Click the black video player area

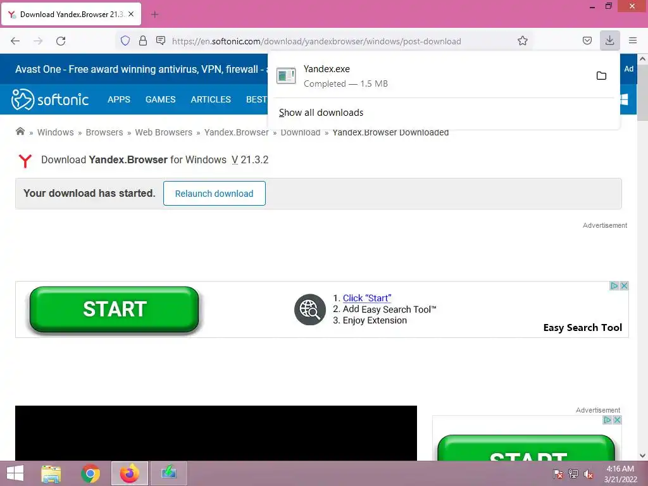[x=216, y=433]
